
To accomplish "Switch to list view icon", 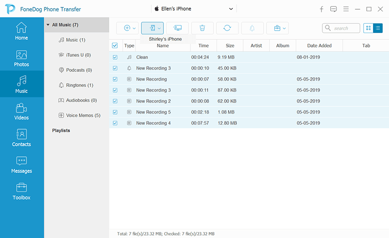I will [x=378, y=28].
